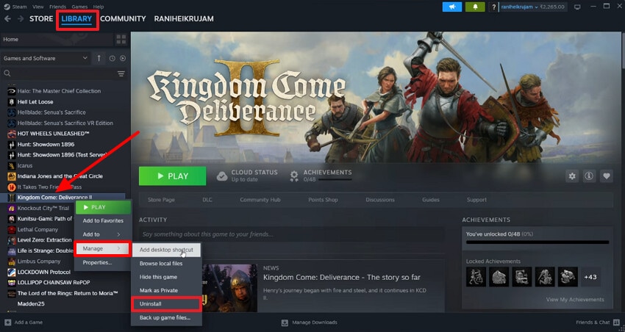Switch to the LIBRARY tab
This screenshot has width=625, height=332.
point(76,18)
